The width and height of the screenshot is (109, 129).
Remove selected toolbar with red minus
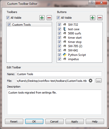49,18
